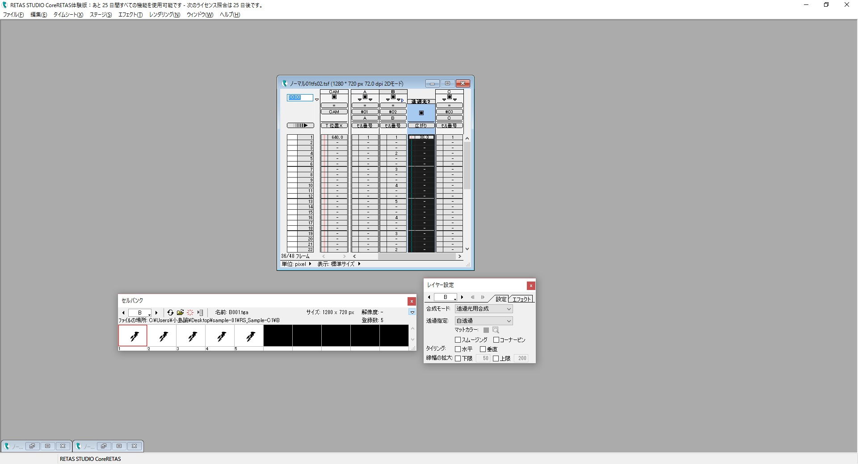Enable the スムージング checkbox
This screenshot has width=858, height=464.
tap(458, 340)
